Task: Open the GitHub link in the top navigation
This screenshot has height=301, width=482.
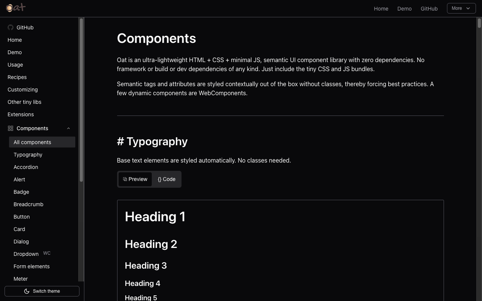Action: (429, 8)
